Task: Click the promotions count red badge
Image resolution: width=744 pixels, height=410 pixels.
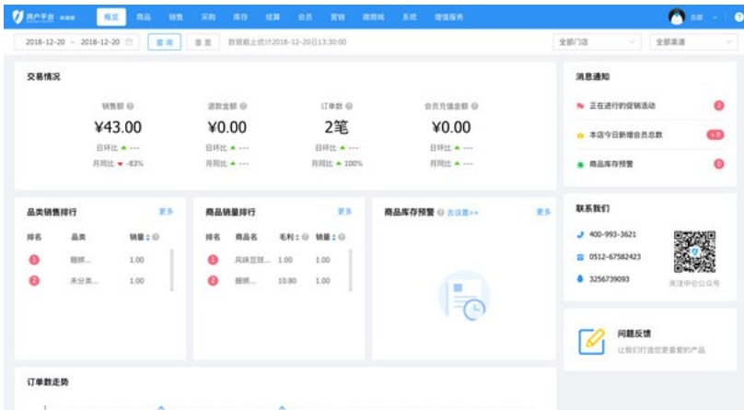Action: tap(719, 105)
